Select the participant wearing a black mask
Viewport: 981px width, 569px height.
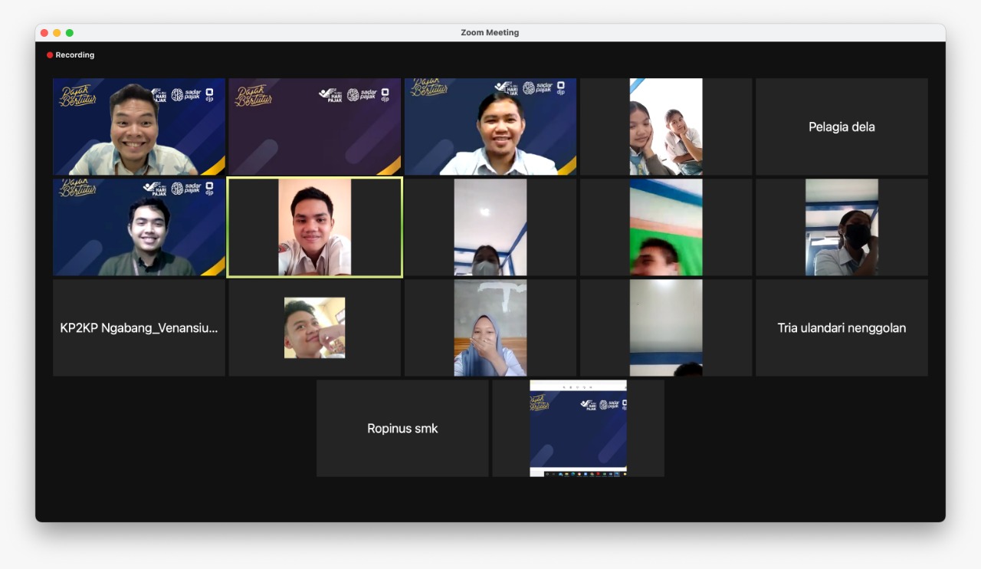pyautogui.click(x=842, y=227)
